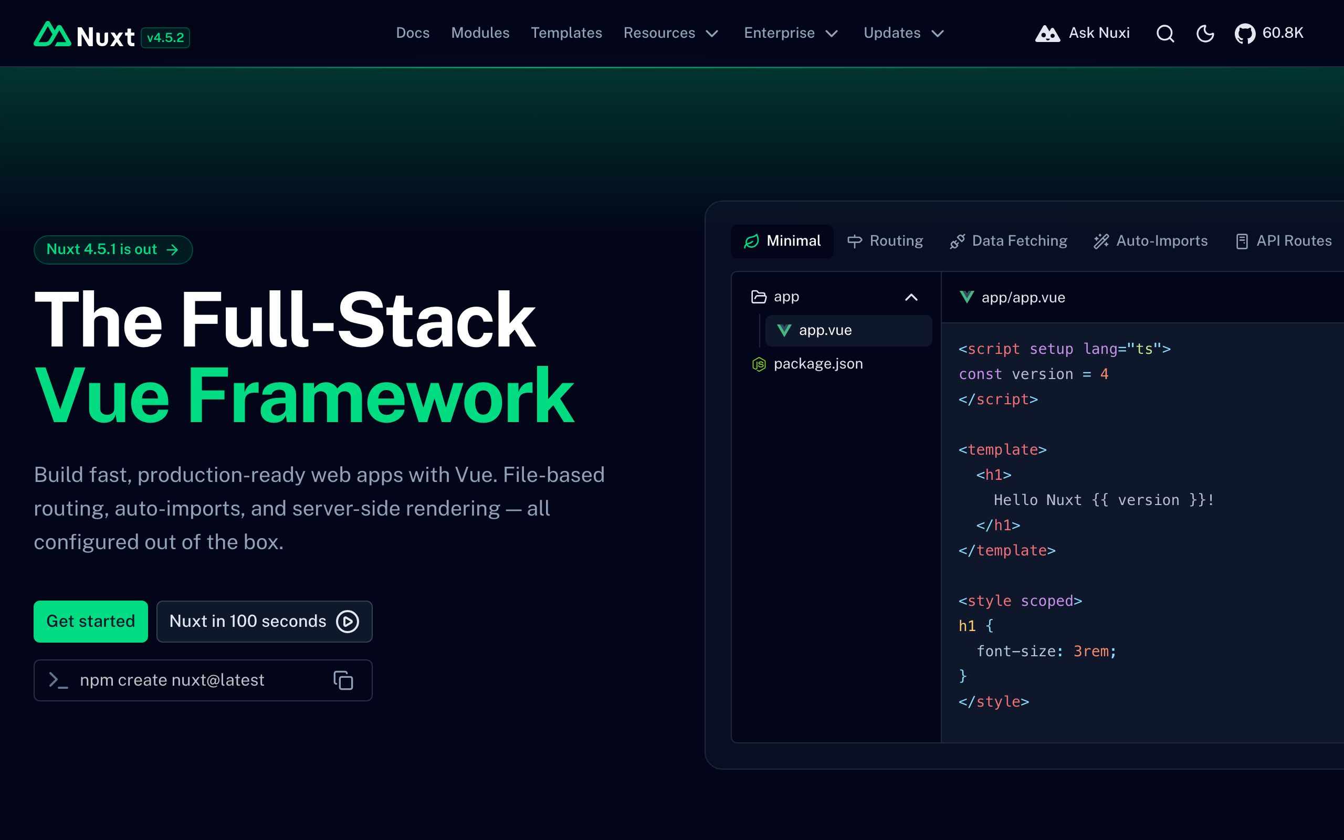
Task: Click the '<style scoped>' code line
Action: pyautogui.click(x=1020, y=601)
